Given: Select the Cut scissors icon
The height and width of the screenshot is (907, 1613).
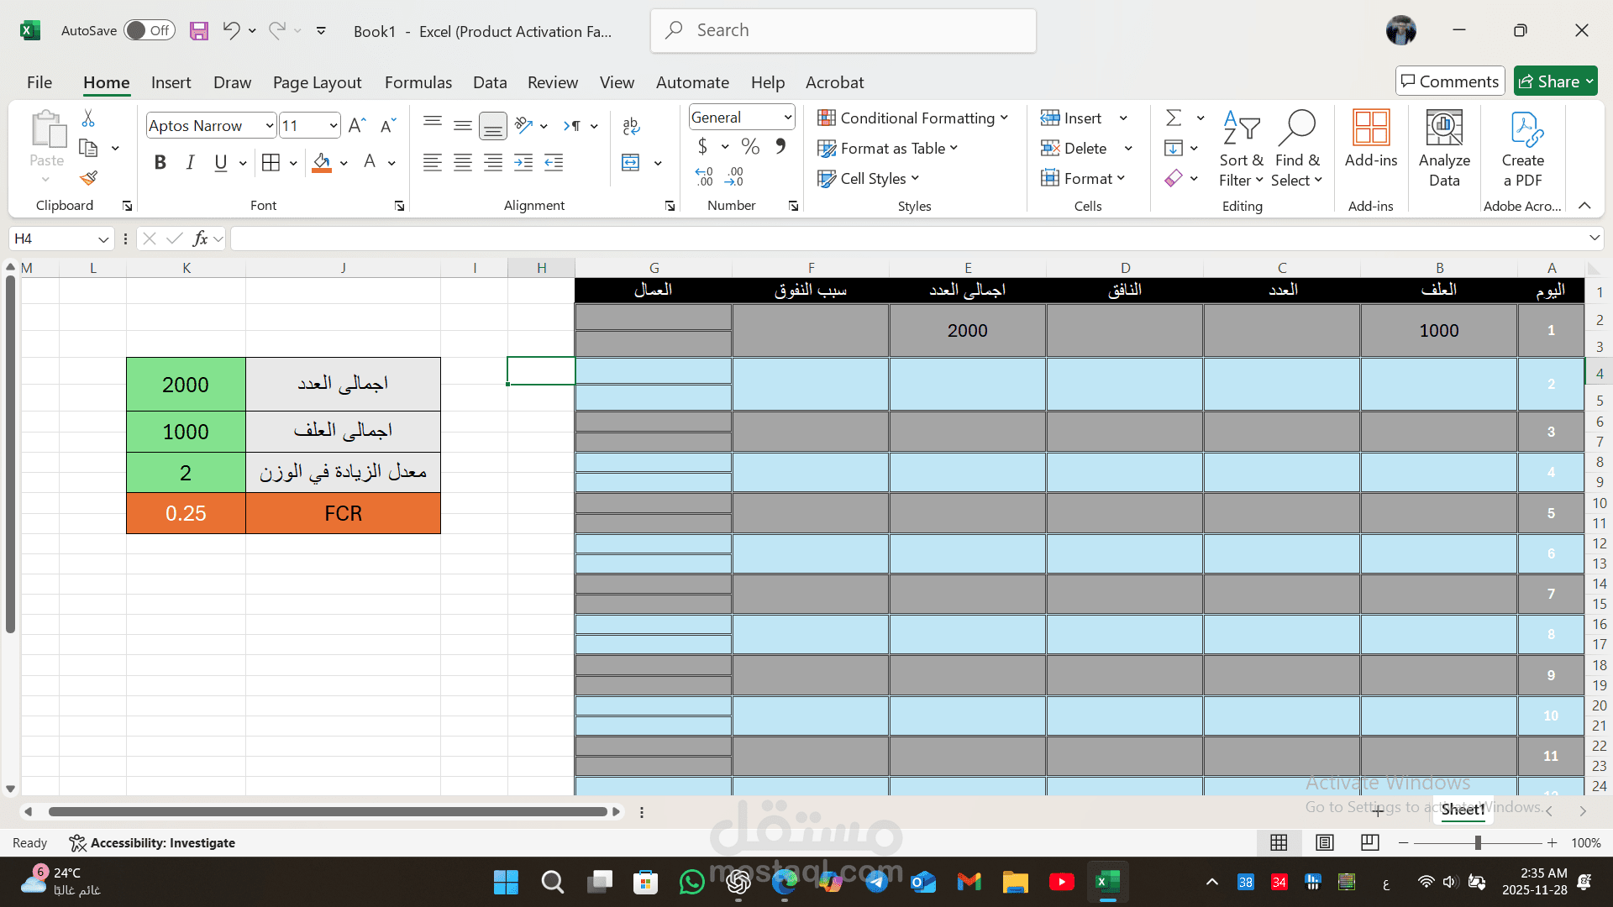Looking at the screenshot, I should pos(88,118).
